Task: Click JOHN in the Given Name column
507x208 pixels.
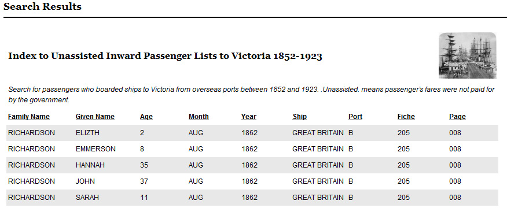Action: tap(85, 181)
